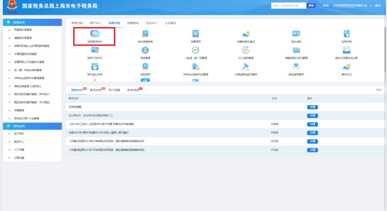
Task: Open the 政策速递 tab
Action: coord(133,90)
